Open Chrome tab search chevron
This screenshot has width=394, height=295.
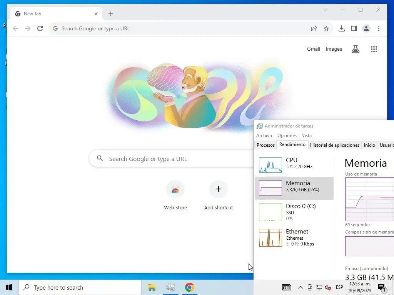pos(325,10)
